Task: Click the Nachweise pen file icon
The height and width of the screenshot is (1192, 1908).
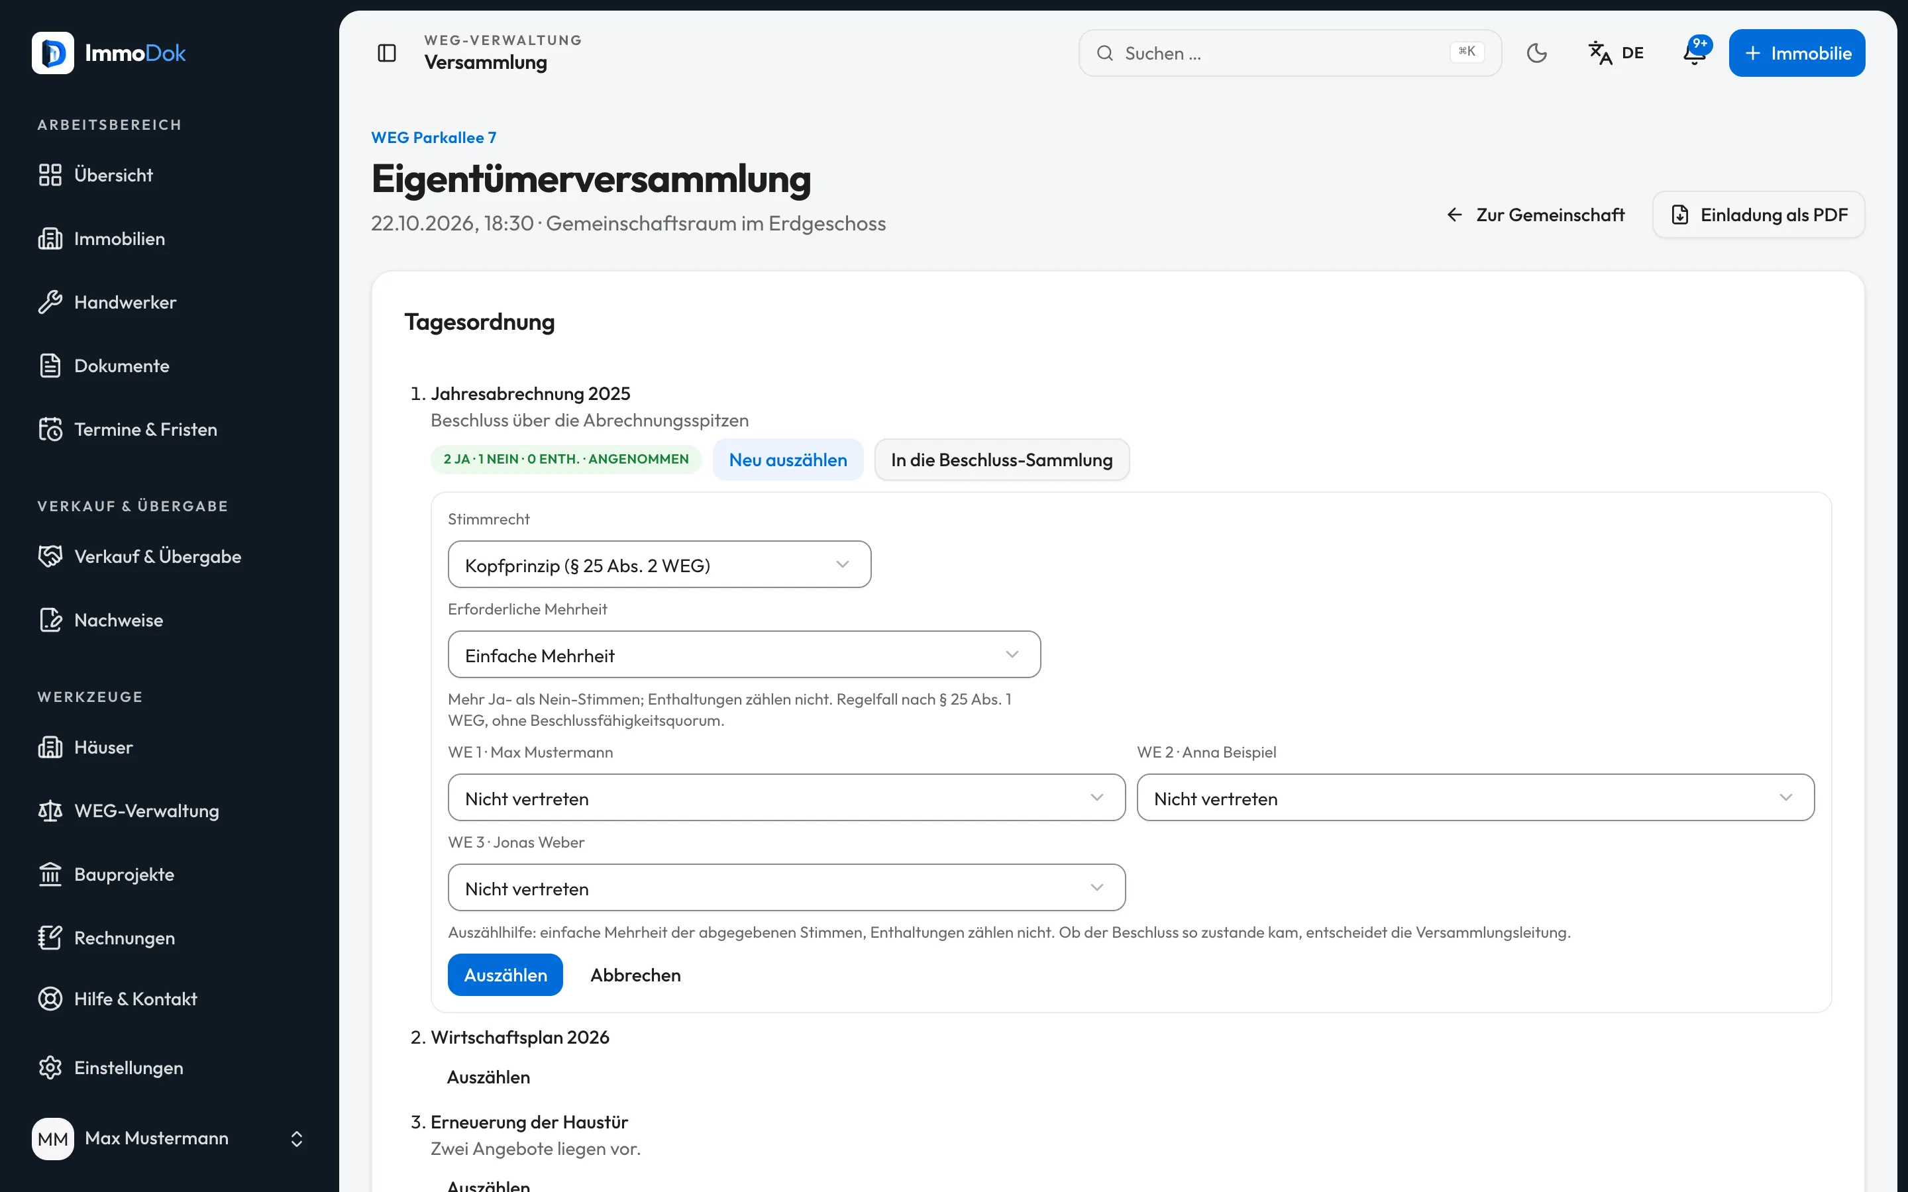Action: point(50,621)
